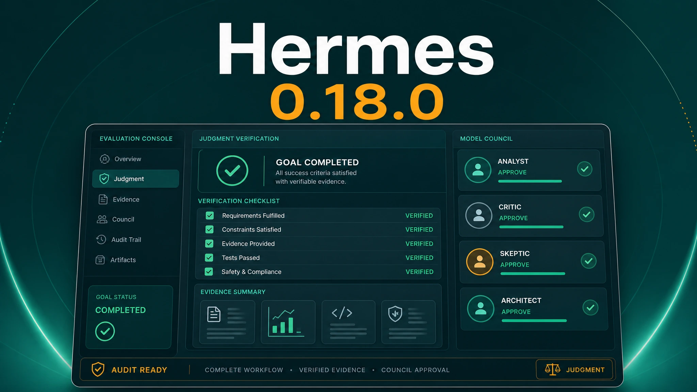Image resolution: width=697 pixels, height=392 pixels.
Task: Click the Architect APPROVE label
Action: [516, 312]
